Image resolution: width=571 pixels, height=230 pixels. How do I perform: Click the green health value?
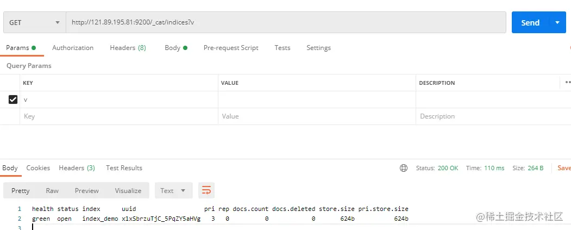tap(41, 219)
